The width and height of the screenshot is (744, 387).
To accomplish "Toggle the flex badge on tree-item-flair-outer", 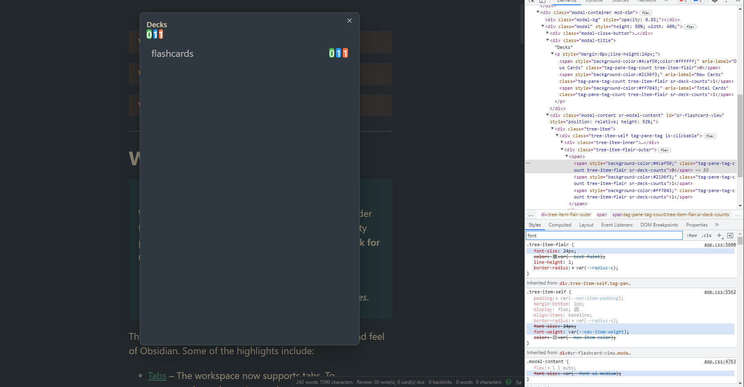I will pos(664,150).
